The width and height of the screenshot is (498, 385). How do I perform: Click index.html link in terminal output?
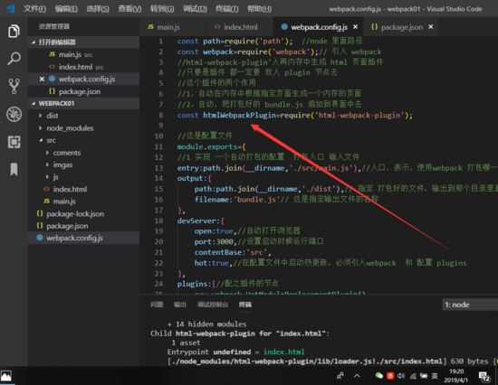pos(283,352)
